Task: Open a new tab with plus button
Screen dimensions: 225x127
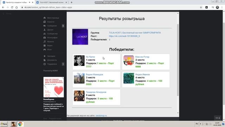Action: 71,2
